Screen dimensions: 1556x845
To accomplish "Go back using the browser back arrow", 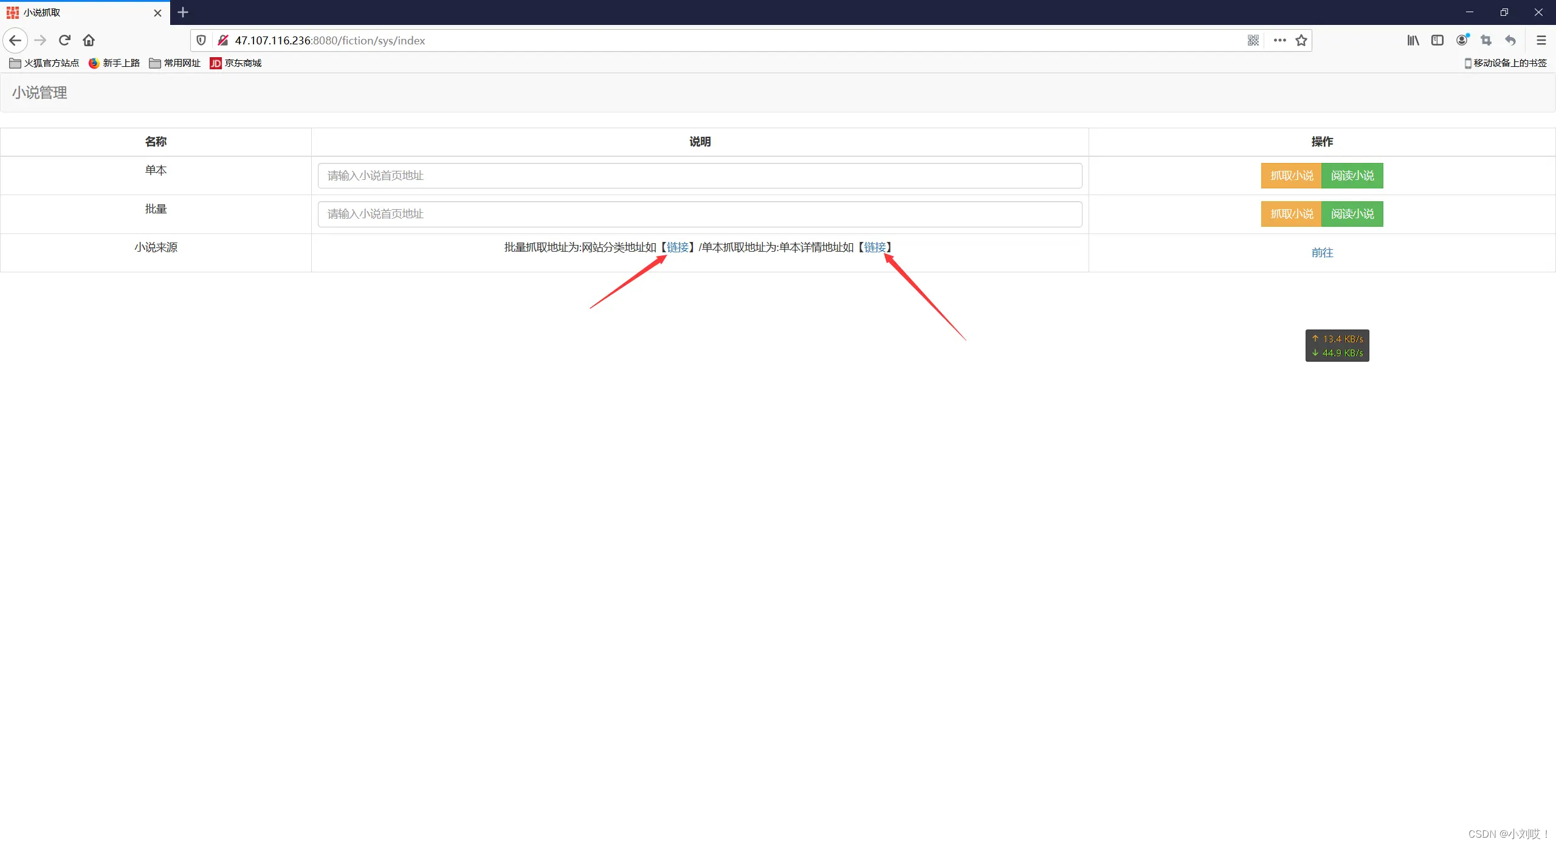I will click(15, 41).
